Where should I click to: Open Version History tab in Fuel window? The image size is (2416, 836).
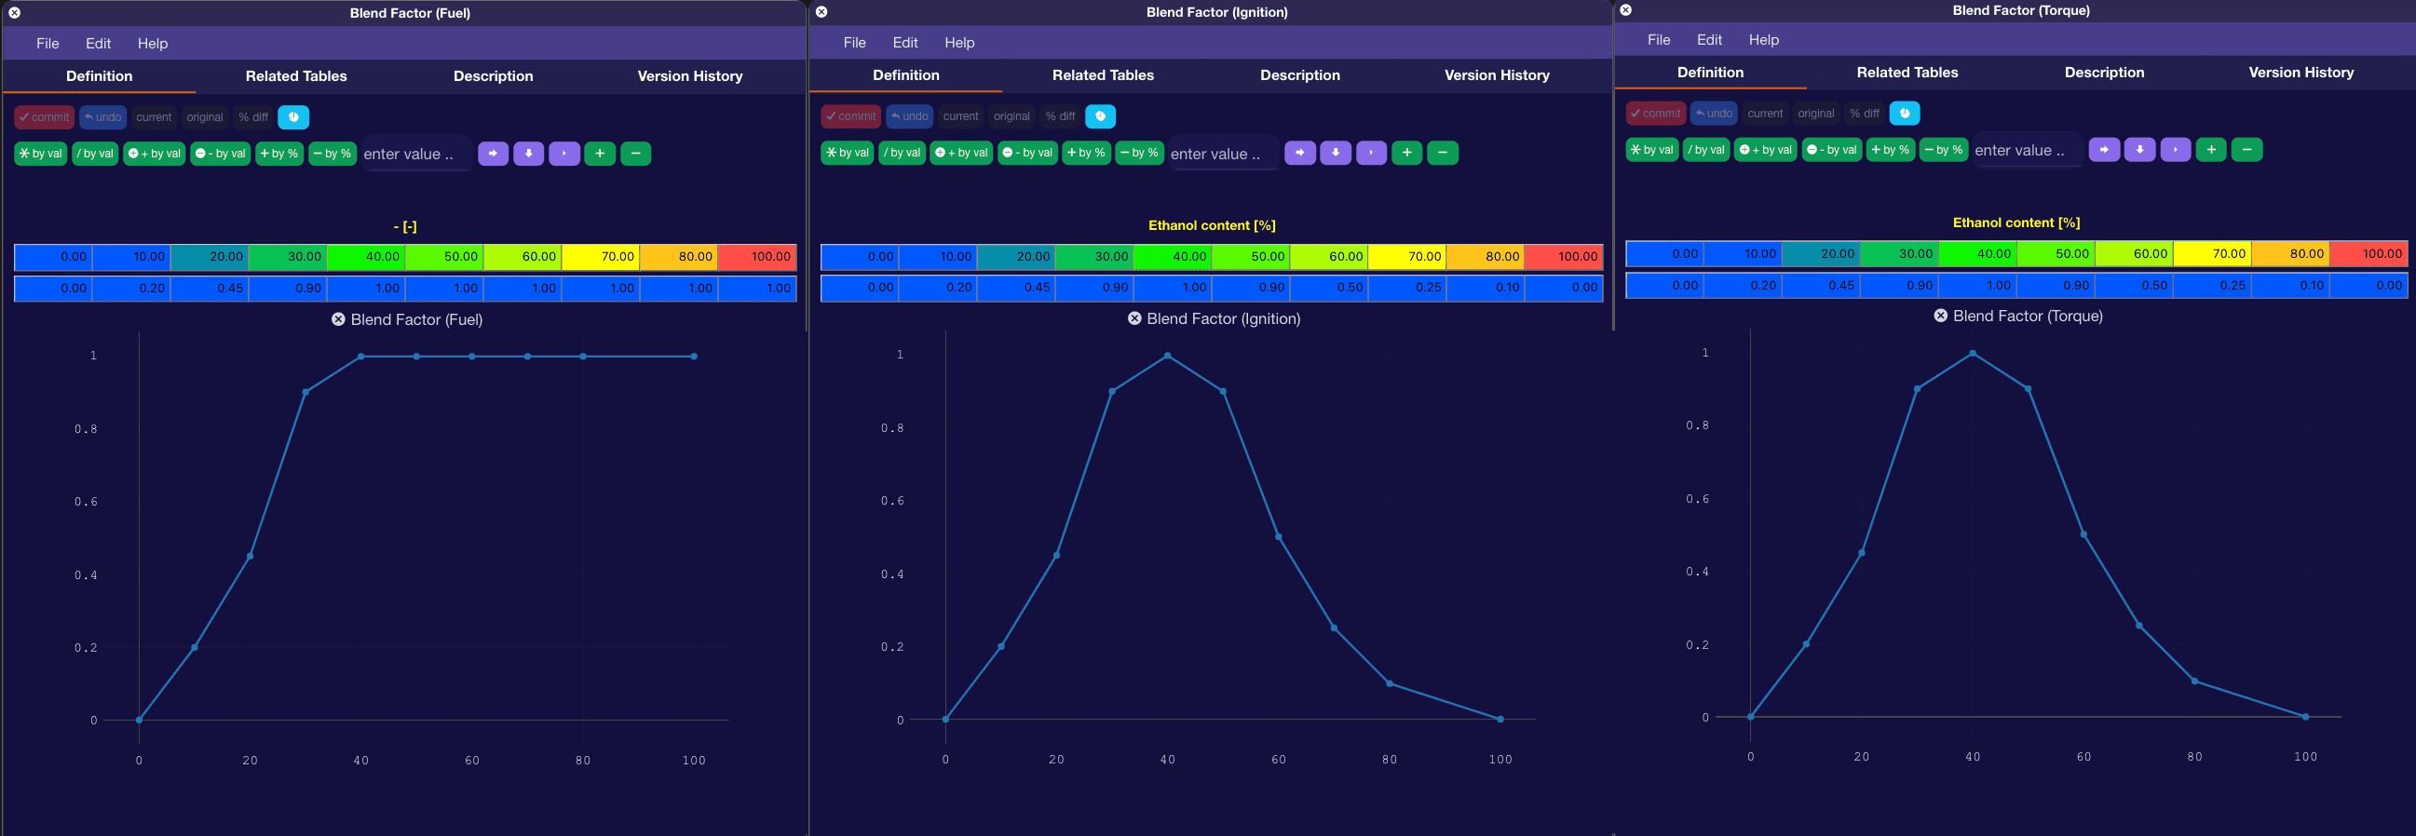coord(690,76)
